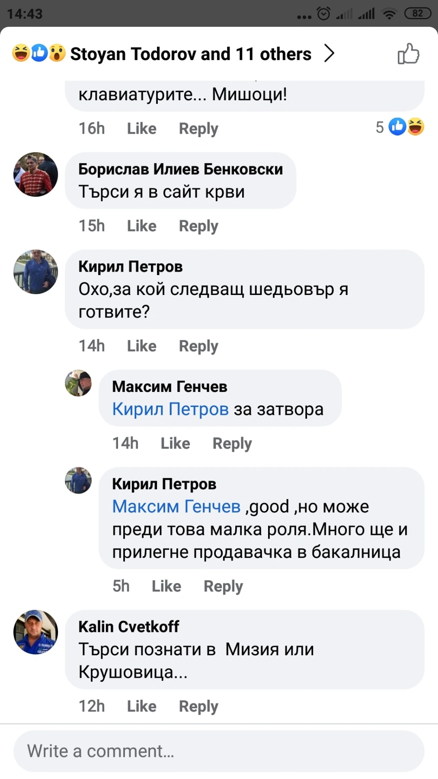Viewport: 438px width, 779px height.
Task: Tap Kalin Cvetkoff's profile photo
Action: tap(36, 632)
